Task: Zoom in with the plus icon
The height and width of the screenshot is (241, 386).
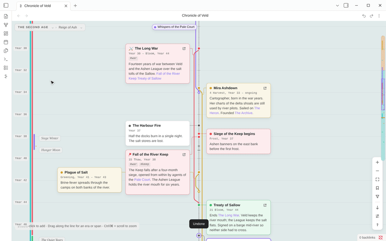Action: 378,162
